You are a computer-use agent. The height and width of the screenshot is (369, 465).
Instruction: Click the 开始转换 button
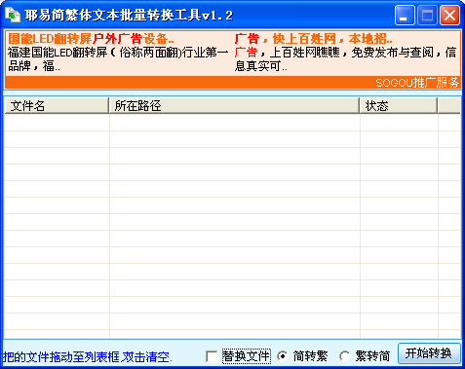429,353
